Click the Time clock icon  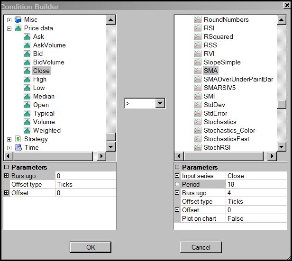tap(18, 148)
